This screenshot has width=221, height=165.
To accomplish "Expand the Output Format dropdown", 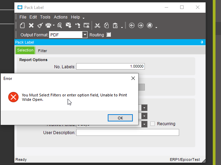I will click(85, 35).
